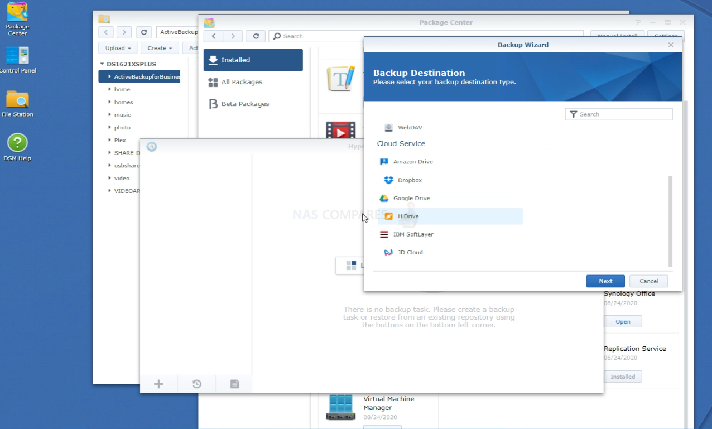This screenshot has height=429, width=712.
Task: Open All Packages in Package Center
Action: (x=253, y=82)
